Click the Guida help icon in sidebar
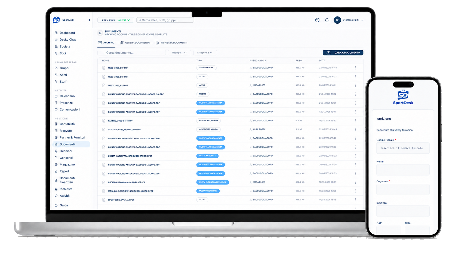This screenshot has width=455, height=256. point(56,205)
